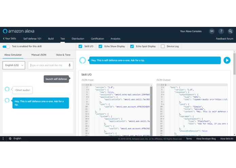Image resolution: width=236 pixels, height=168 pixels.
Task: Click the main panel vertical scrollbar
Action: [x=235, y=64]
